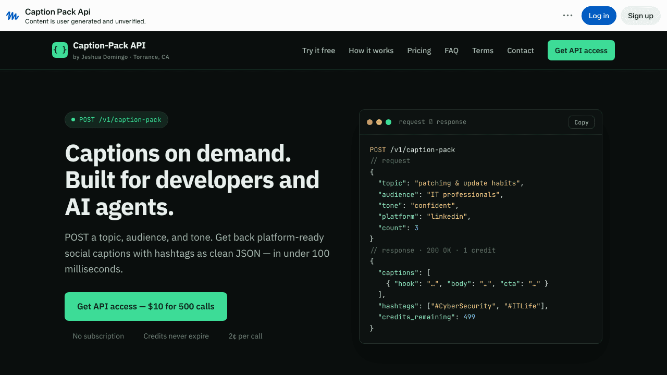Click the Caption-Pack API site title
Screen dimensions: 667x375
pos(109,46)
